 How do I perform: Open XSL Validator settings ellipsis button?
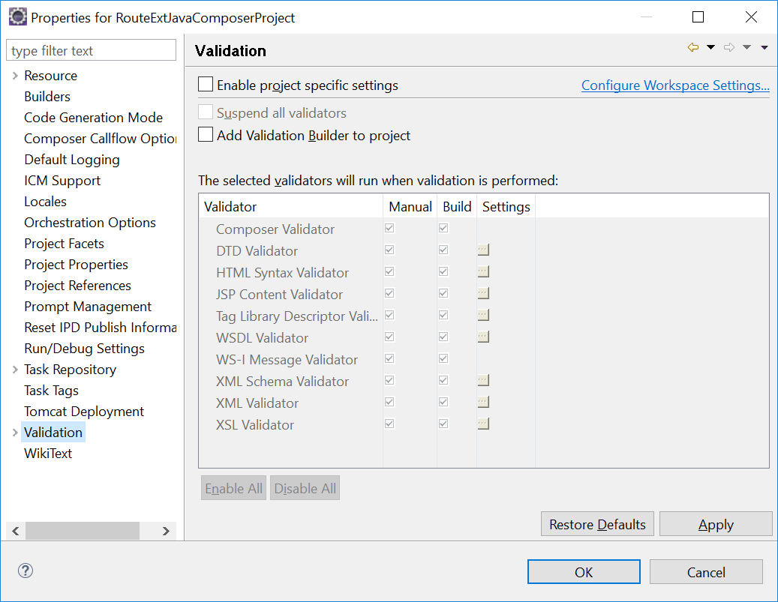click(483, 424)
